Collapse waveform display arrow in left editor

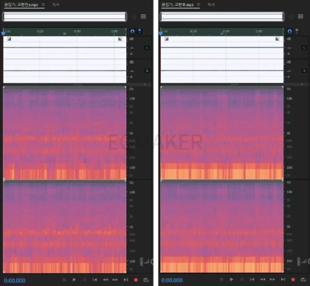pos(145,85)
